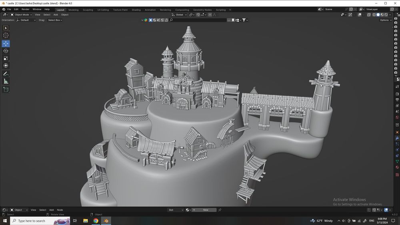Open the viewport shading options dropdown
Image resolution: width=400 pixels, height=225 pixels.
[x=390, y=15]
